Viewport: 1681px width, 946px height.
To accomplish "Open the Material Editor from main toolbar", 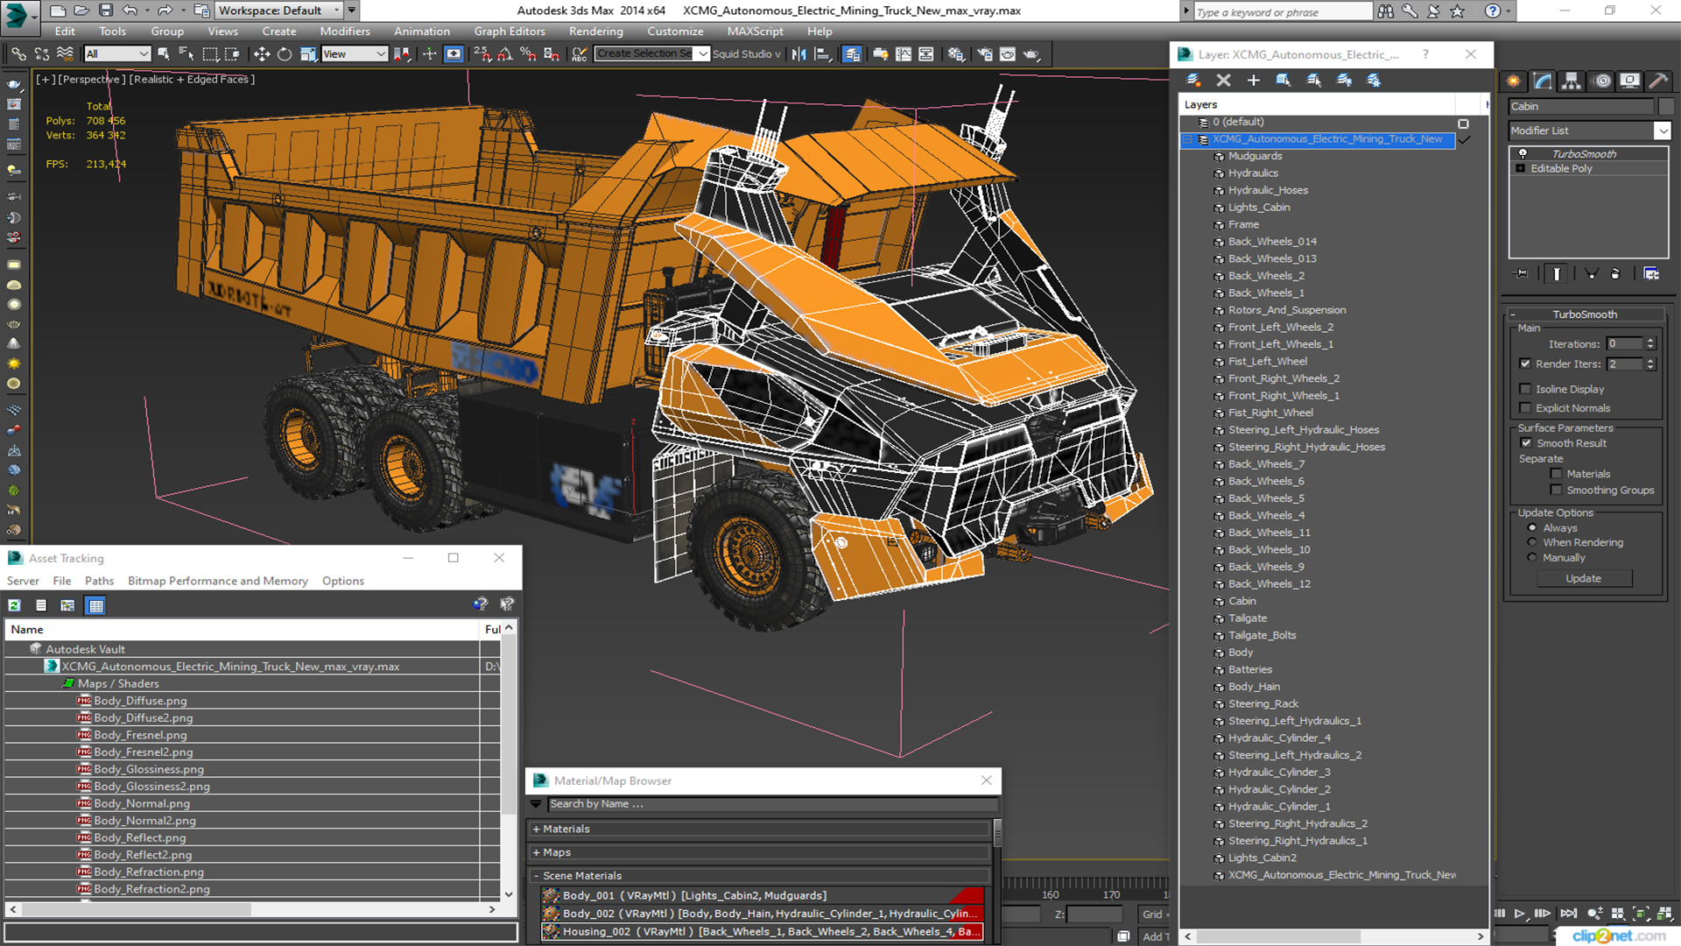I will tap(956, 54).
